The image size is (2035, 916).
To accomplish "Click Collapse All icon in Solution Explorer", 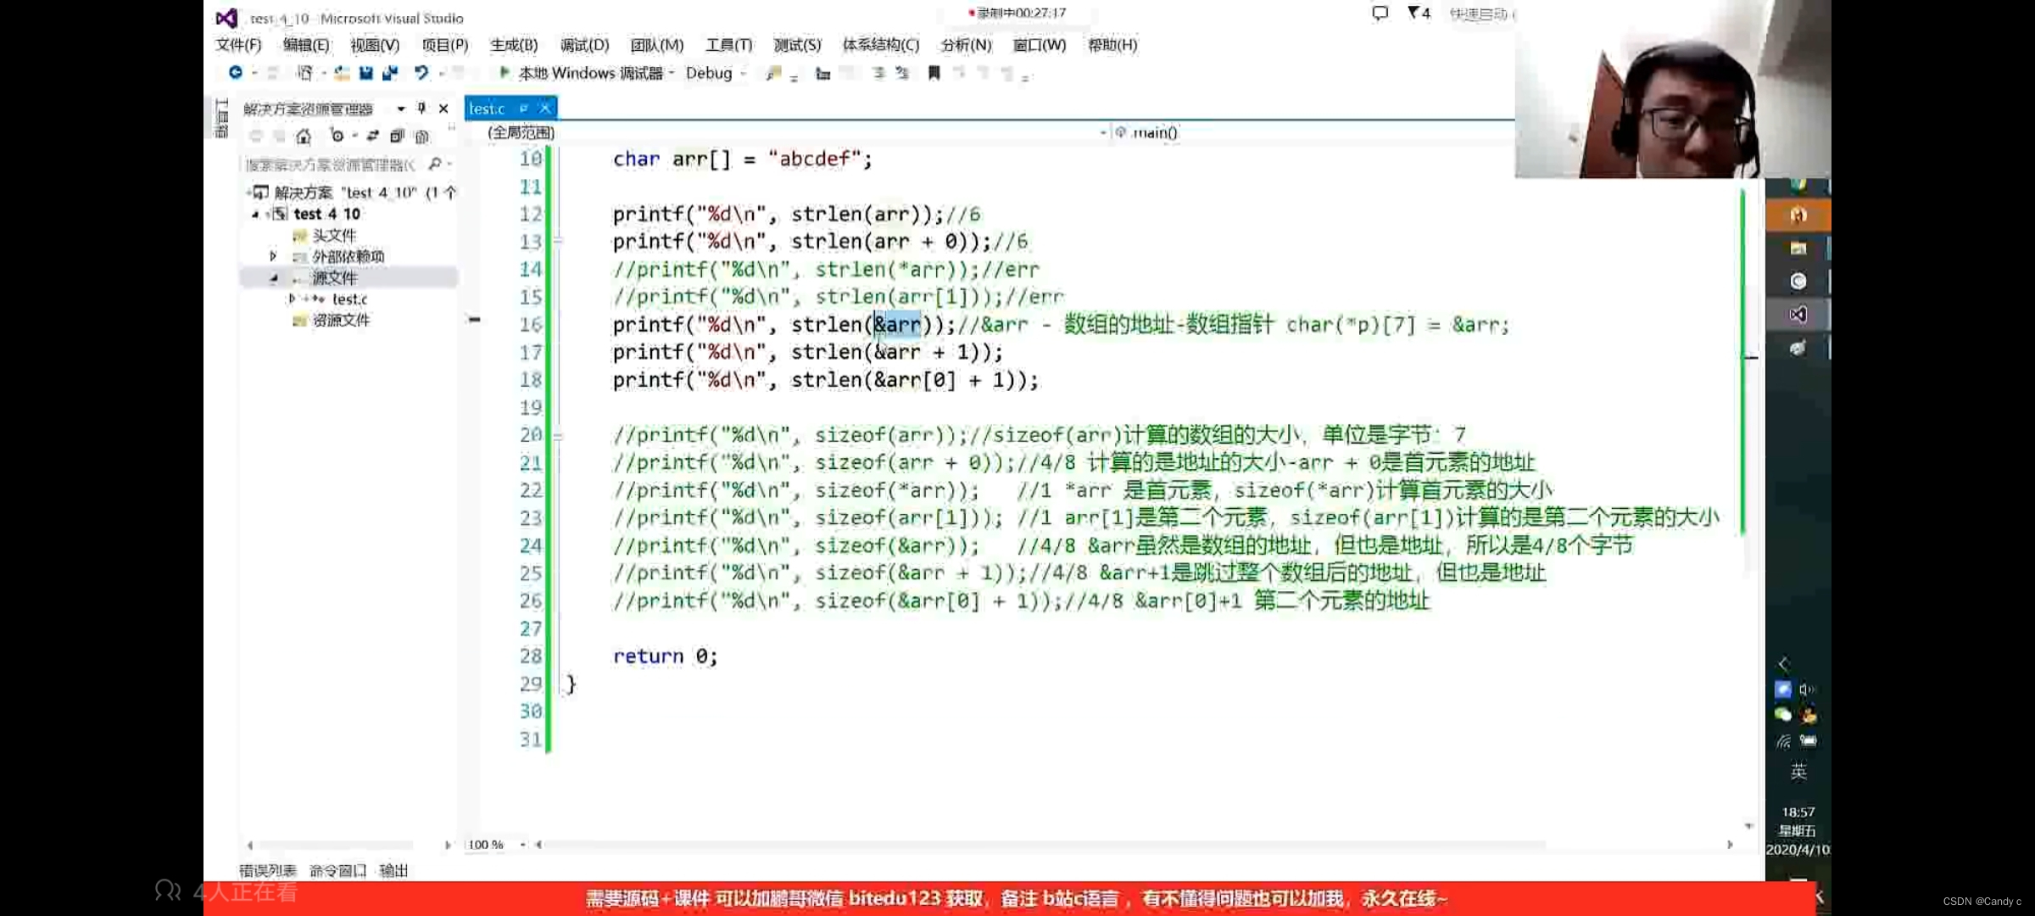I will click(397, 136).
